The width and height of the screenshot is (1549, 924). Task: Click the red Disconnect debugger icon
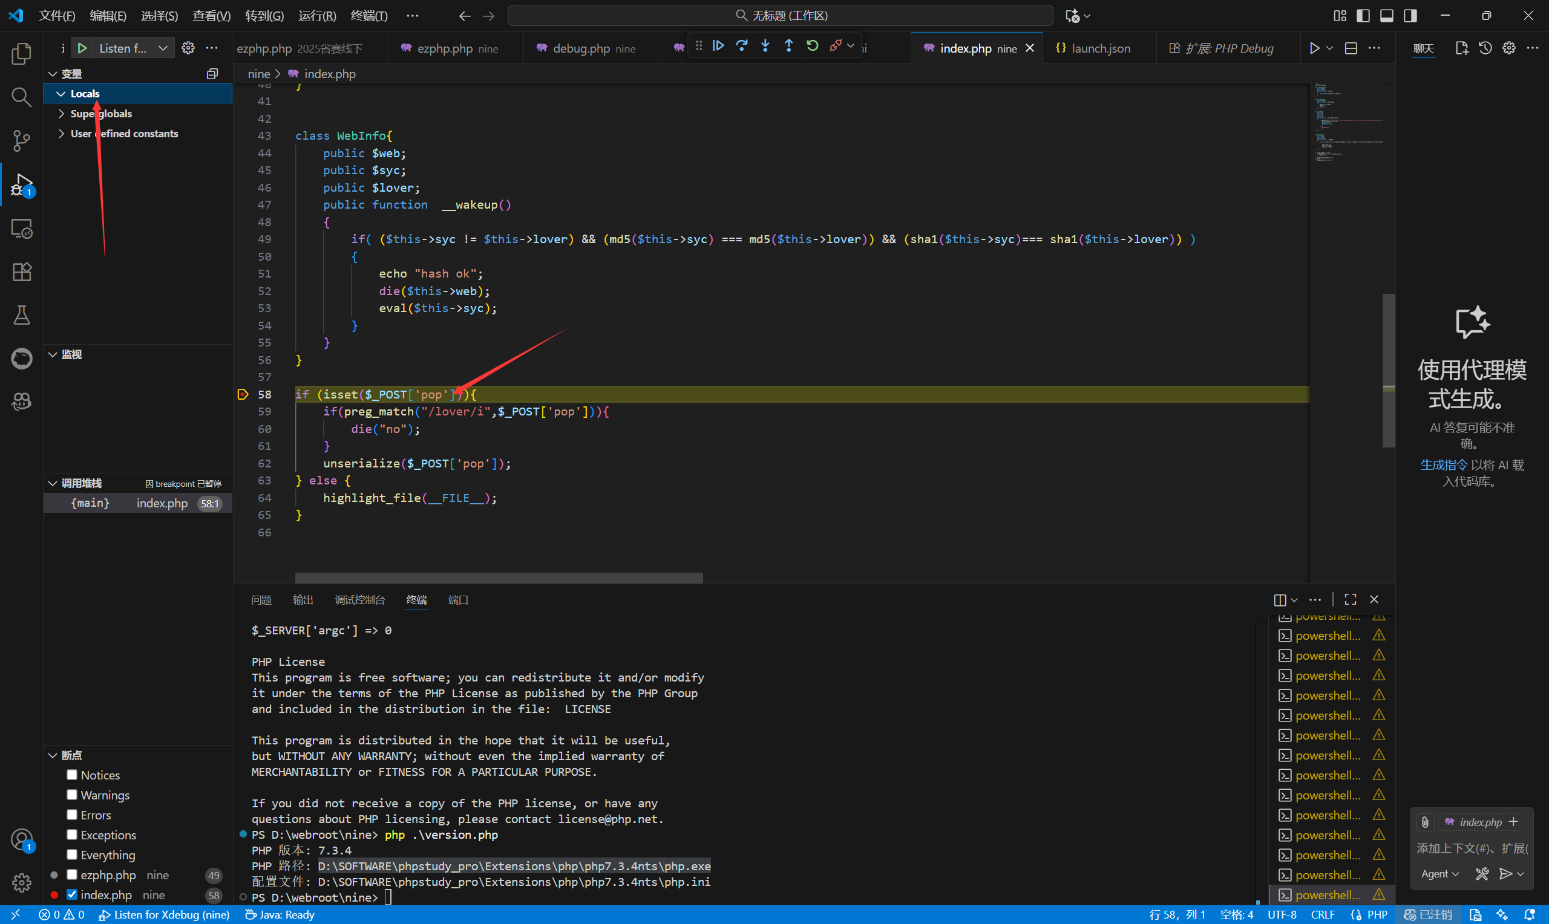coord(836,45)
